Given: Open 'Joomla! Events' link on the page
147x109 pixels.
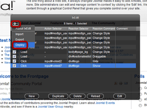Looking at the screenshot, I should coord(105,103).
